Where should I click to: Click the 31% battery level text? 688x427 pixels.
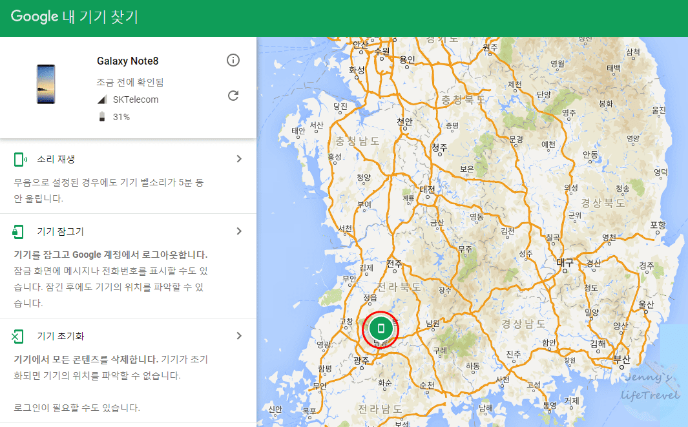(121, 117)
